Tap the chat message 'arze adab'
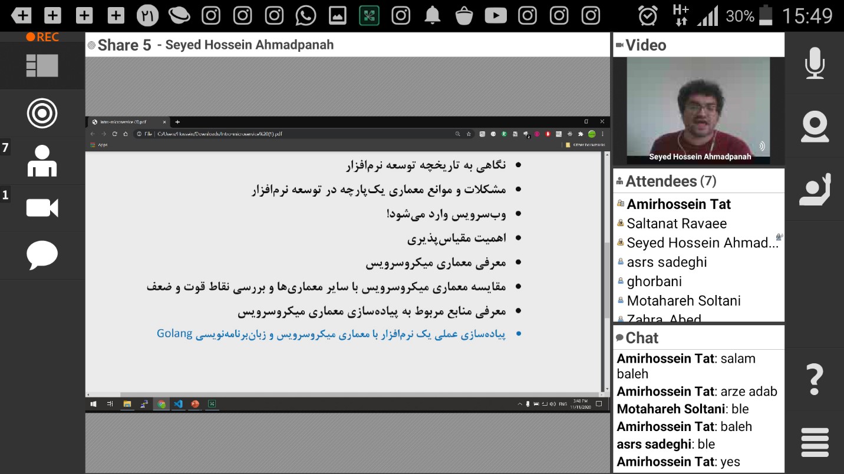This screenshot has height=474, width=844. 697,392
